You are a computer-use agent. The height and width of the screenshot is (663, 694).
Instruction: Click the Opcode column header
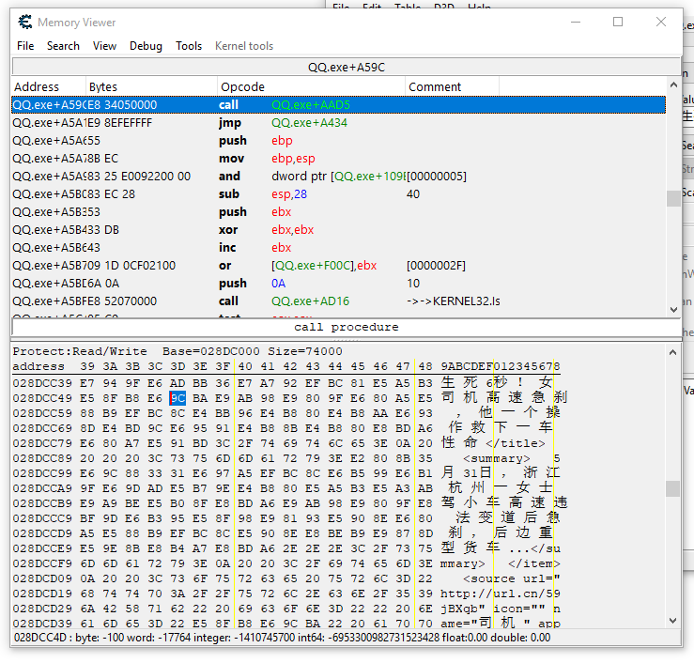pyautogui.click(x=311, y=86)
